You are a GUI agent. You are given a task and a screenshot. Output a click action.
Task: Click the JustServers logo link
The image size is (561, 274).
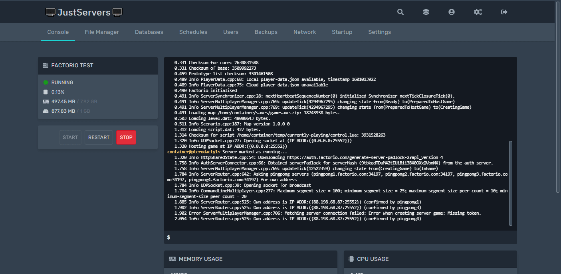tap(84, 12)
